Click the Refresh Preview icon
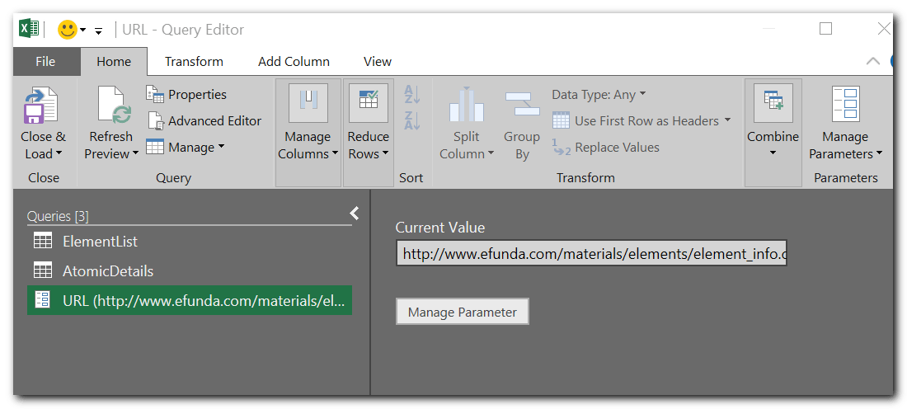Viewport: 907px width, 409px height. [x=114, y=105]
